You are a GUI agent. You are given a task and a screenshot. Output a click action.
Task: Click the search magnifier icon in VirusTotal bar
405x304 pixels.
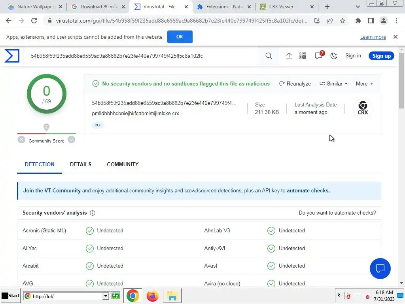coord(269,56)
